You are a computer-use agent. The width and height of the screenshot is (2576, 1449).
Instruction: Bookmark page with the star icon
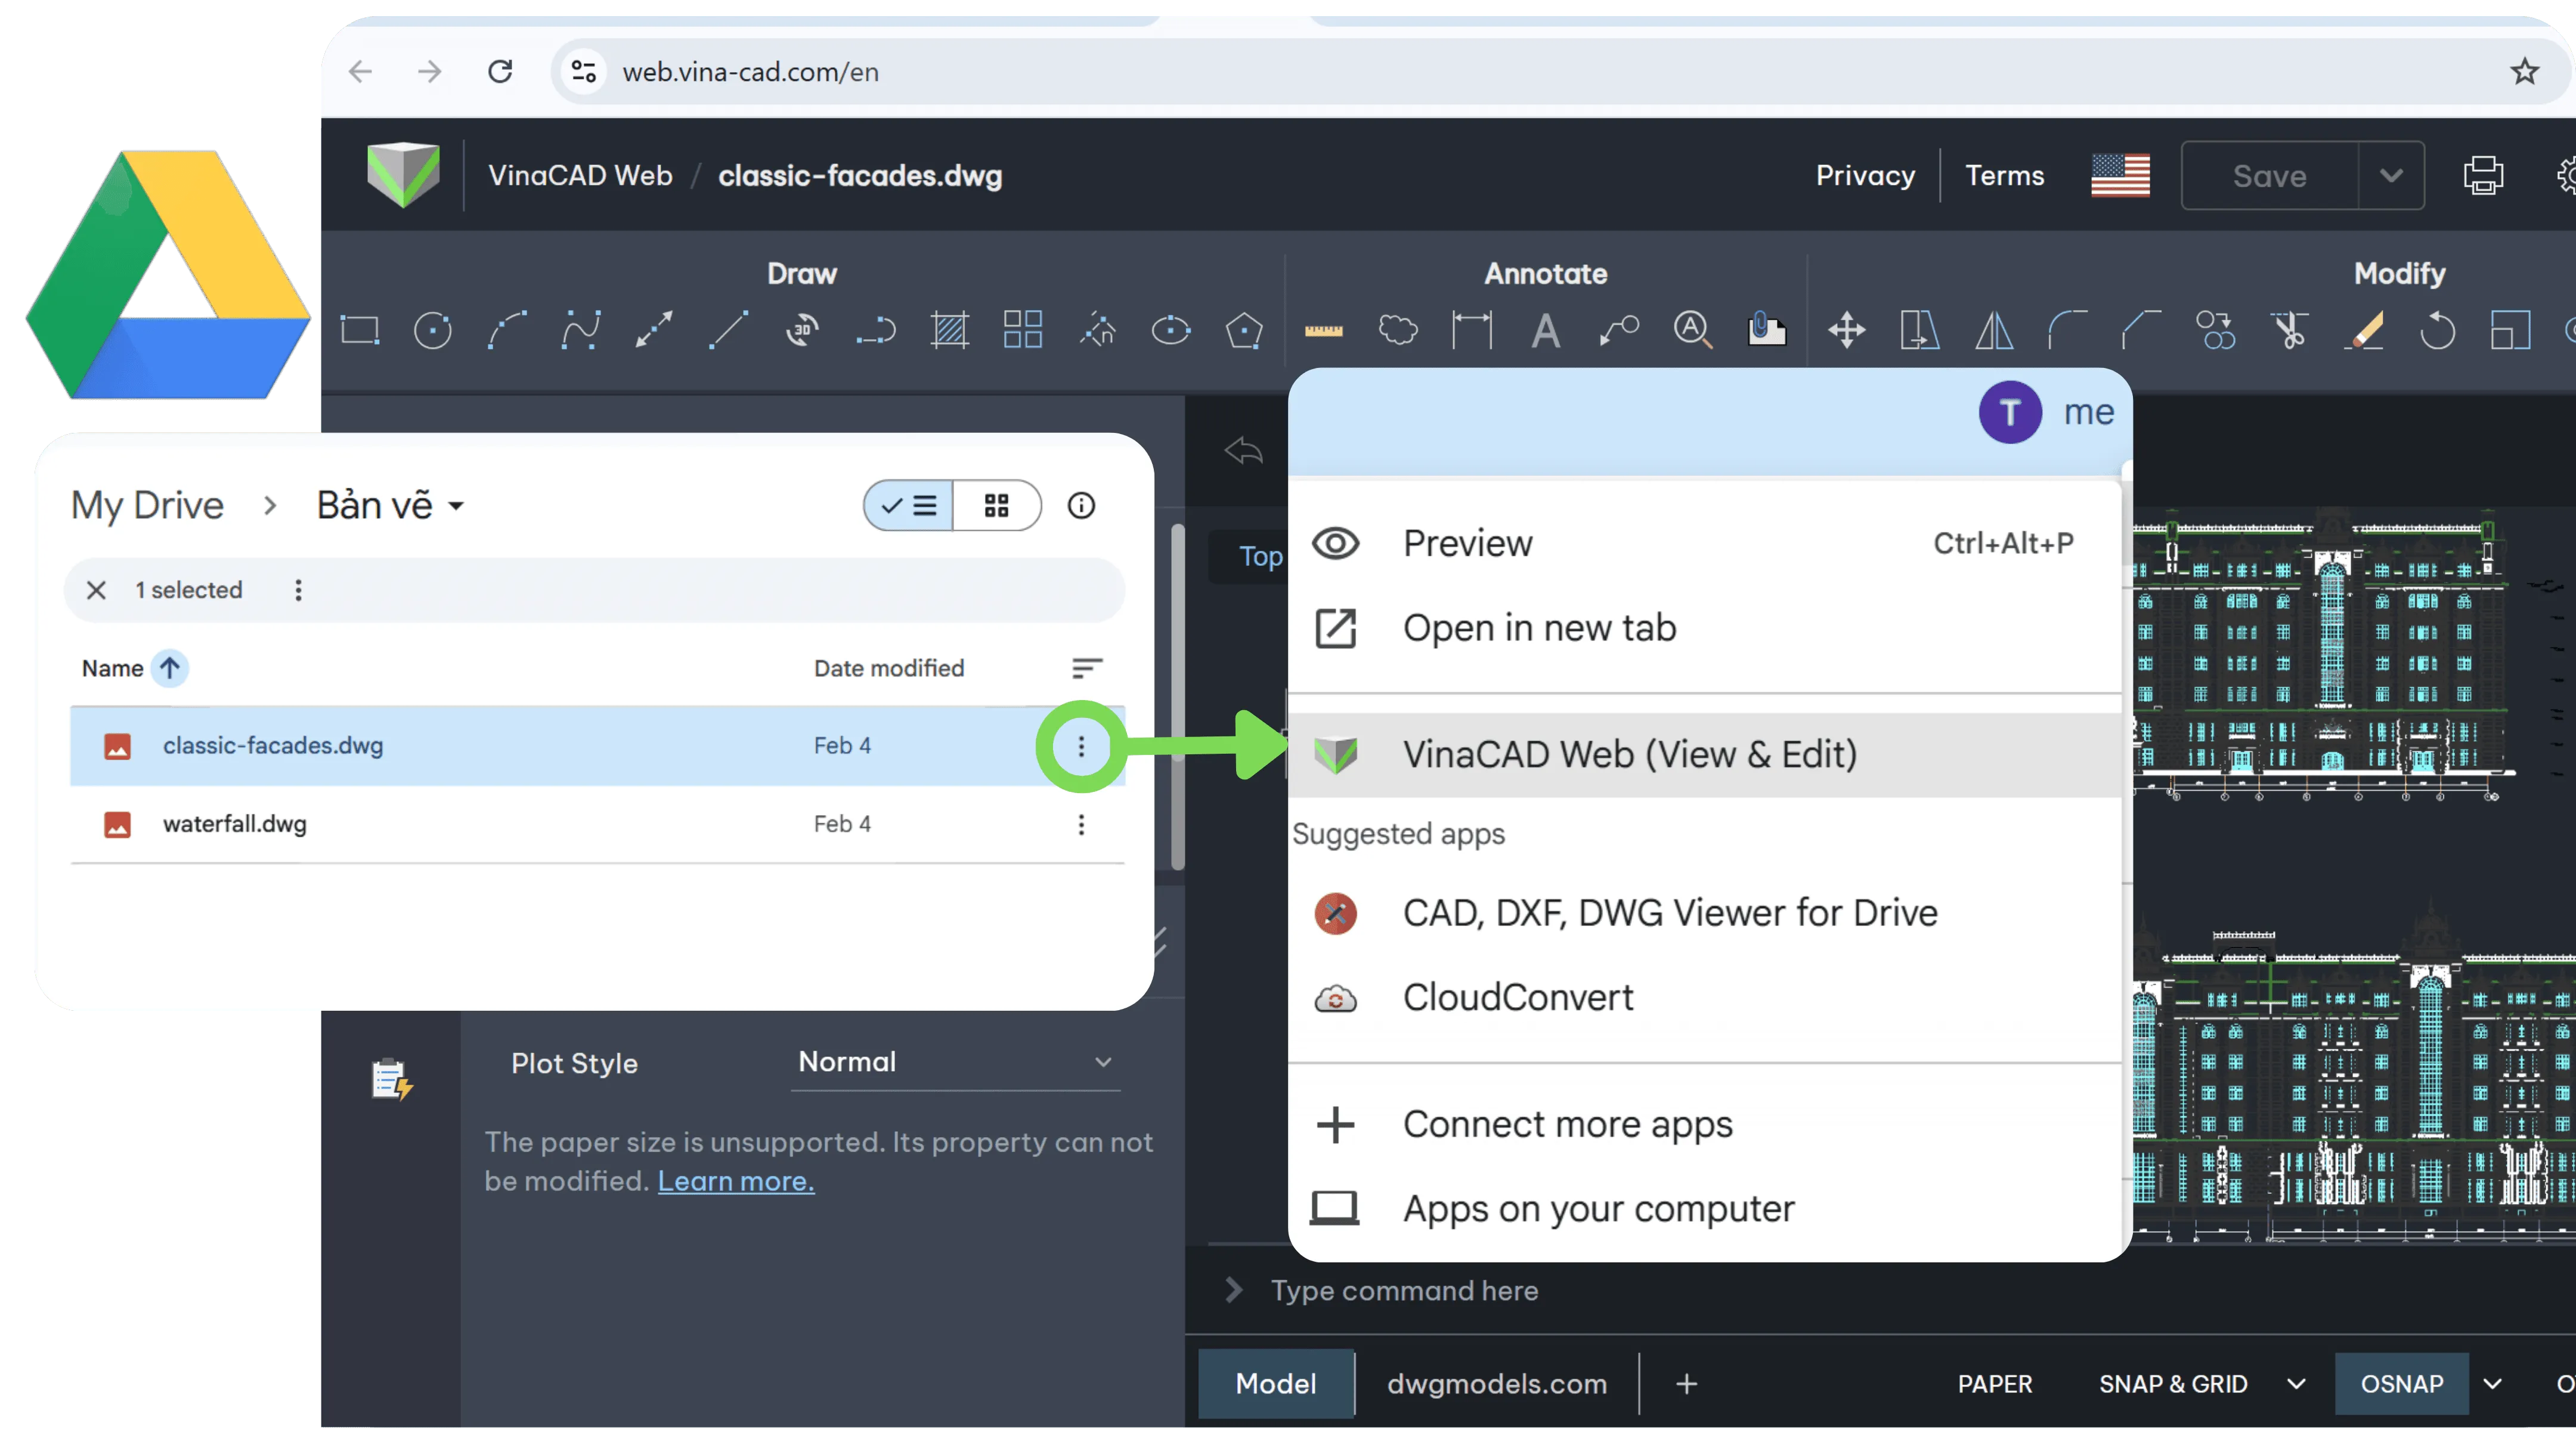[x=2524, y=72]
